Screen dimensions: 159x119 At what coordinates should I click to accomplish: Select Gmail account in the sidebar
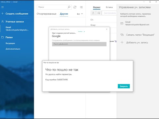tap(17, 28)
